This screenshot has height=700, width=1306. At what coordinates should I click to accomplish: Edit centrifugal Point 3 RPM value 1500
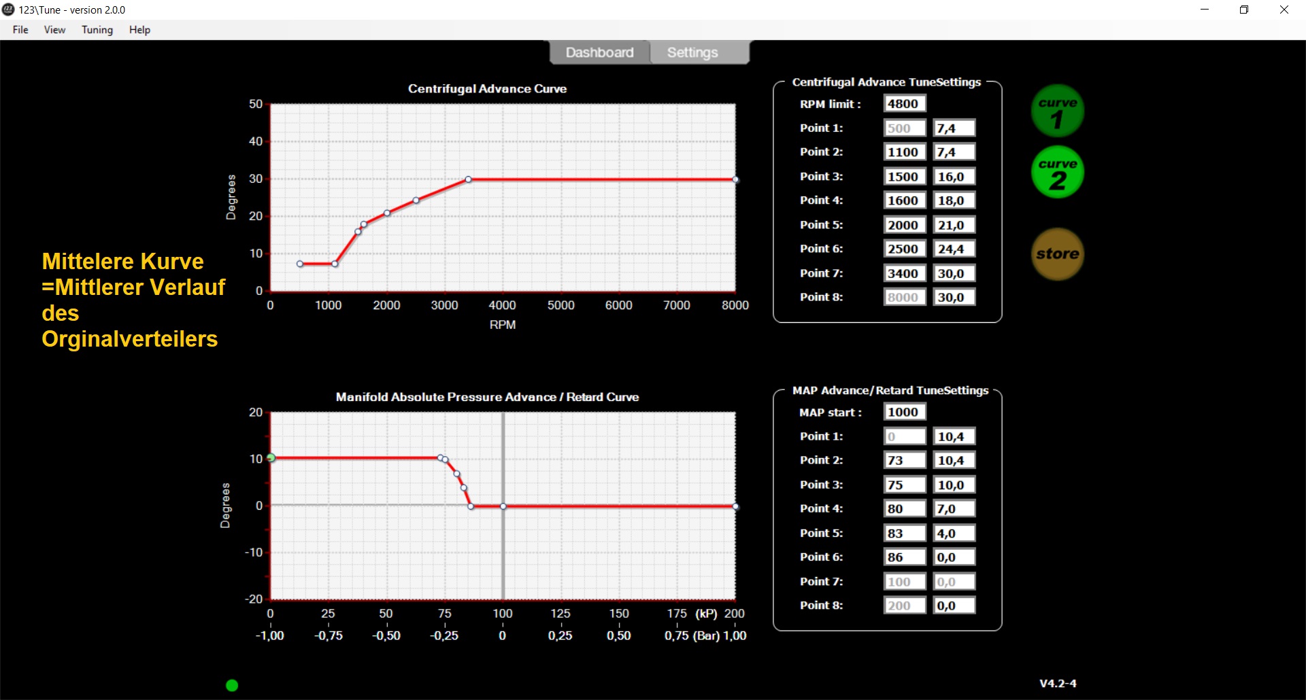(904, 177)
